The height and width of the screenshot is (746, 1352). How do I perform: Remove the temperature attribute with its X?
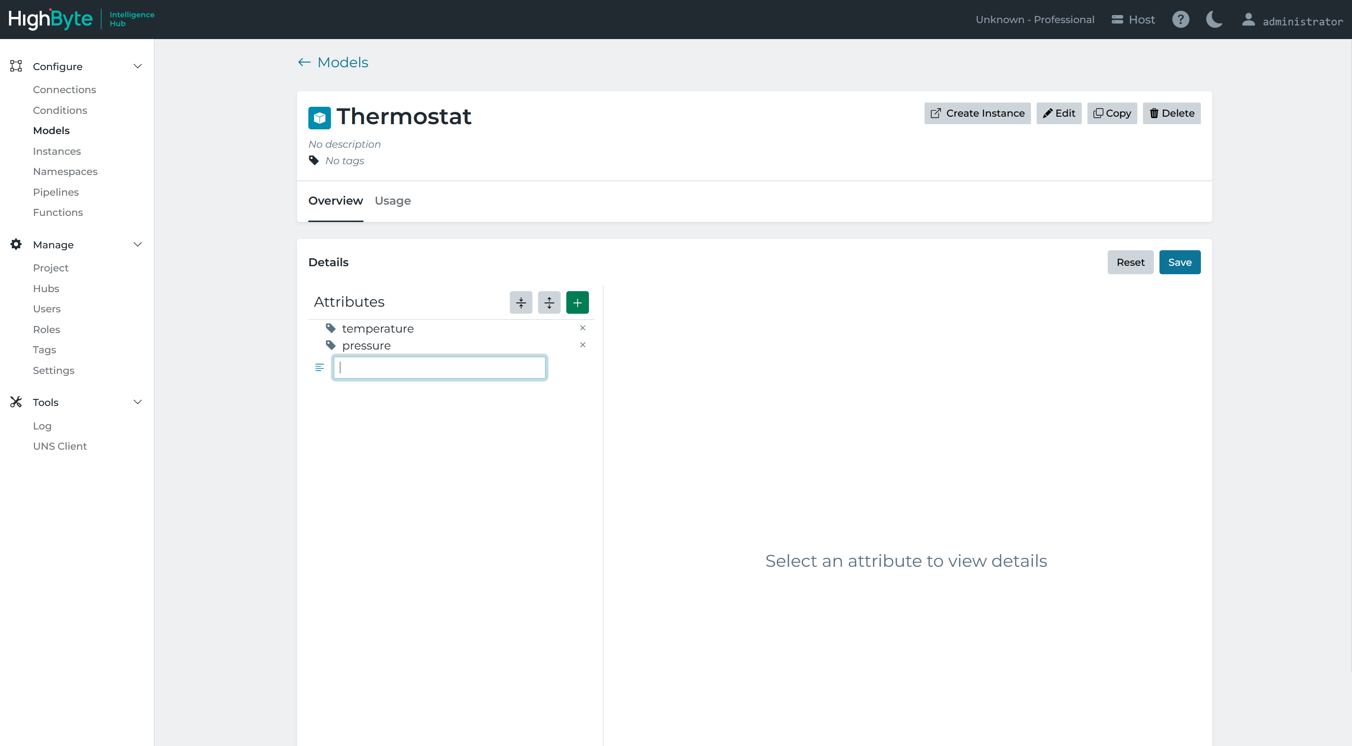[x=582, y=328]
